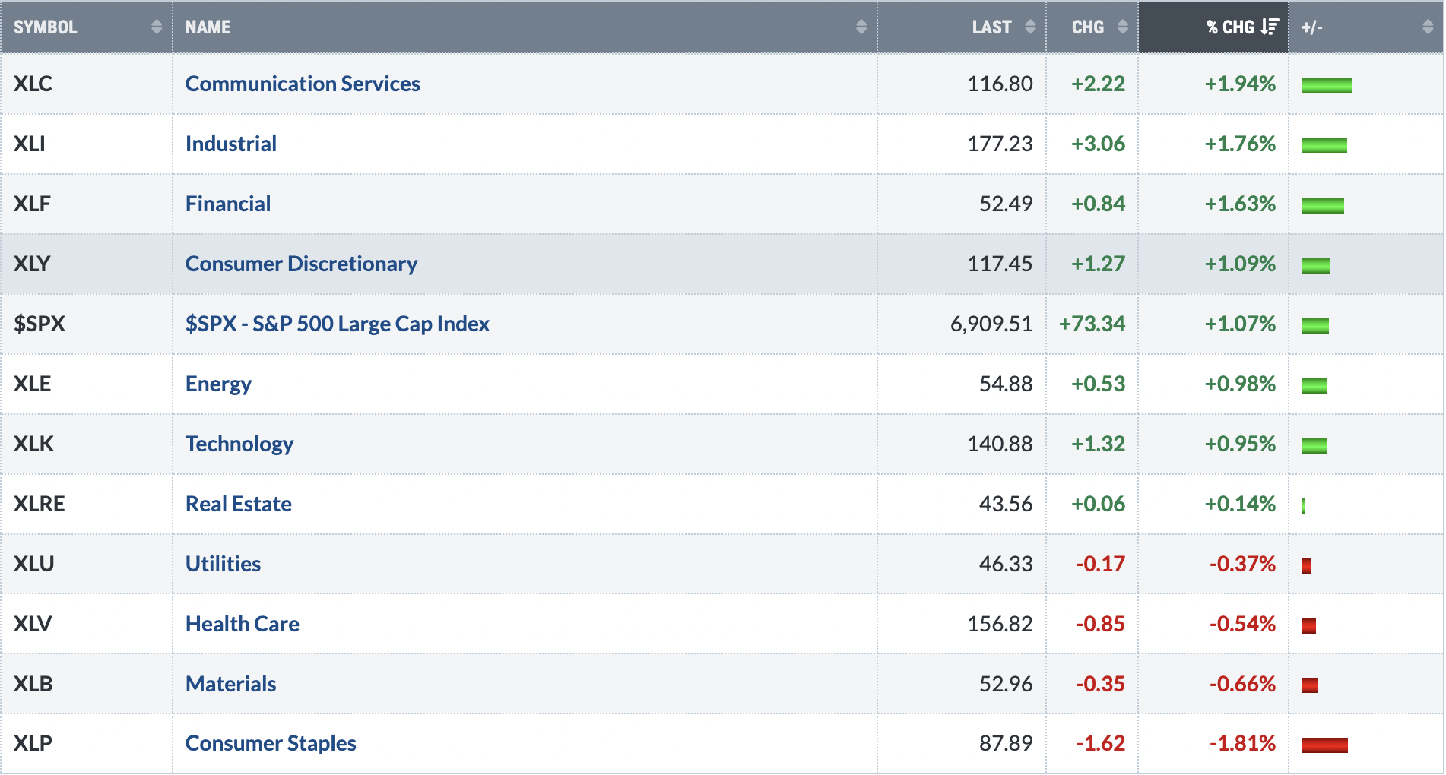The image size is (1446, 775).
Task: Click the +/- column sort arrows
Action: [x=1427, y=27]
